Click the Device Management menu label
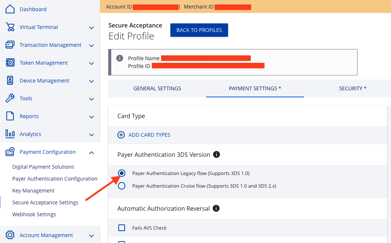The height and width of the screenshot is (243, 391). 44,81
